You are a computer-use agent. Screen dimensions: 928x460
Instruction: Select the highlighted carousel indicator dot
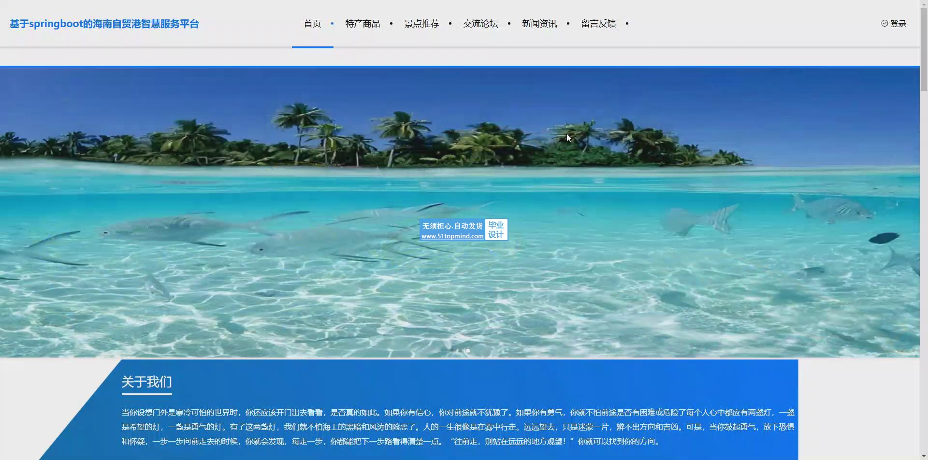click(x=467, y=351)
